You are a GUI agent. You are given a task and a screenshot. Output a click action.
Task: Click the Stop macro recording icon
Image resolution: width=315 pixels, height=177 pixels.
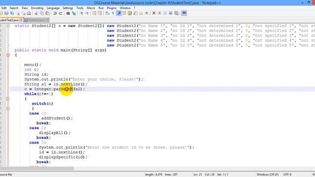pos(159,13)
